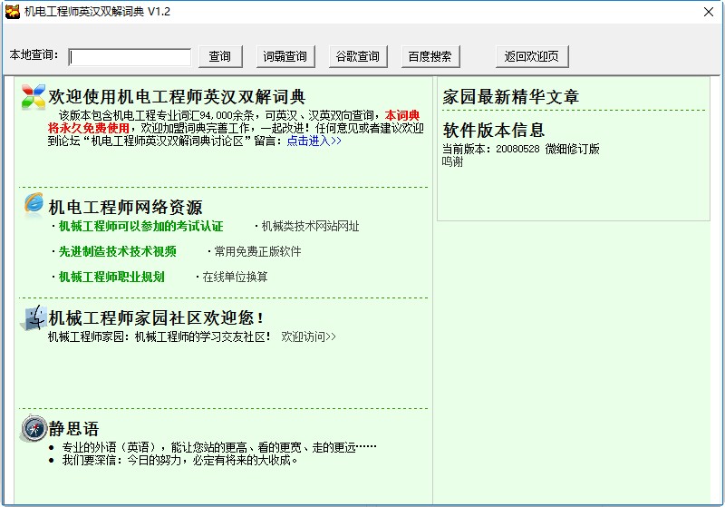This screenshot has height=507, width=725.
Task: Click the compass icon beside 静思语
Action: click(x=34, y=428)
